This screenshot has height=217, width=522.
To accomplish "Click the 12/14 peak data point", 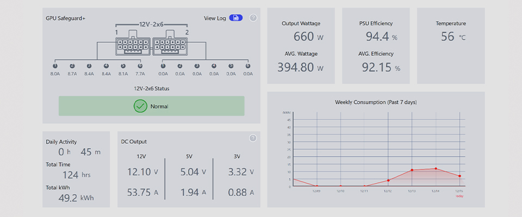I will (x=436, y=169).
